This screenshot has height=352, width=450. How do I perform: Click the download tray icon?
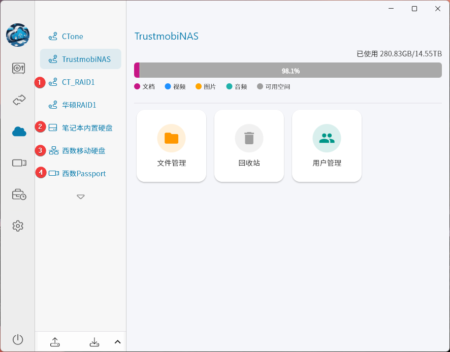point(94,342)
